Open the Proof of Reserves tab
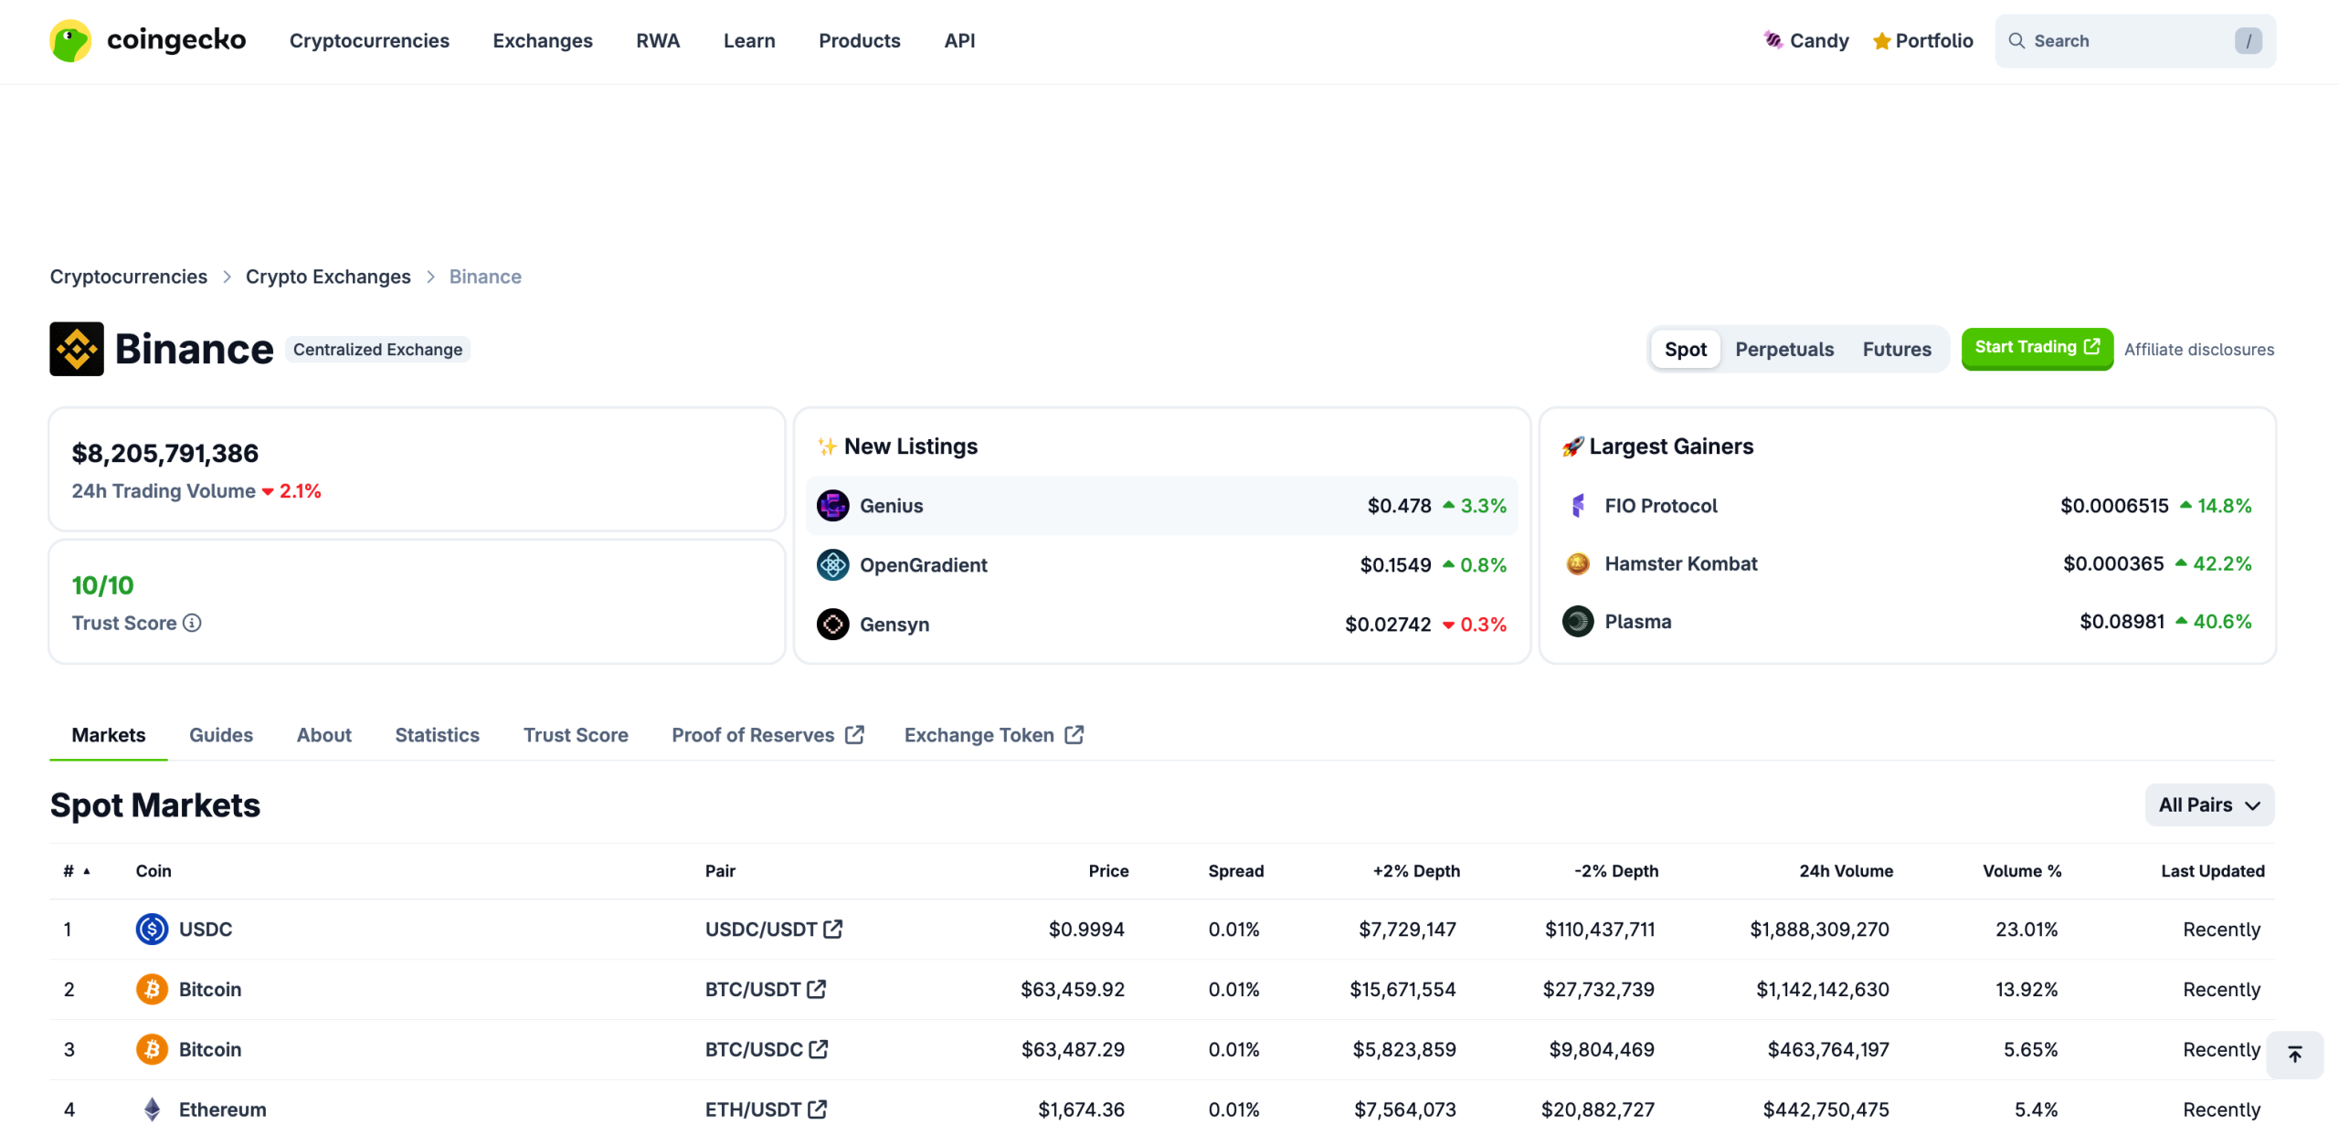Screen dimensions: 2339x1135 pyautogui.click(x=767, y=736)
